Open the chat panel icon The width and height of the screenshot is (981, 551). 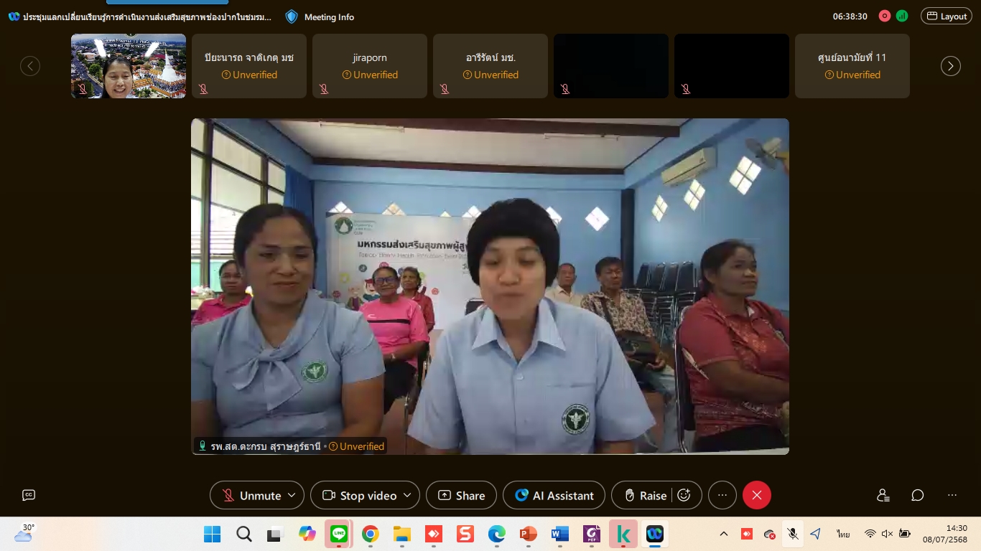(x=918, y=495)
